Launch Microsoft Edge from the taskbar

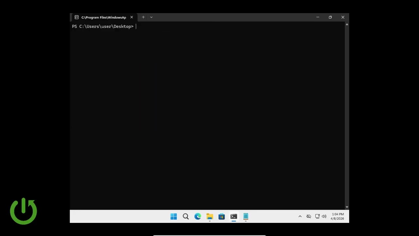click(x=198, y=216)
